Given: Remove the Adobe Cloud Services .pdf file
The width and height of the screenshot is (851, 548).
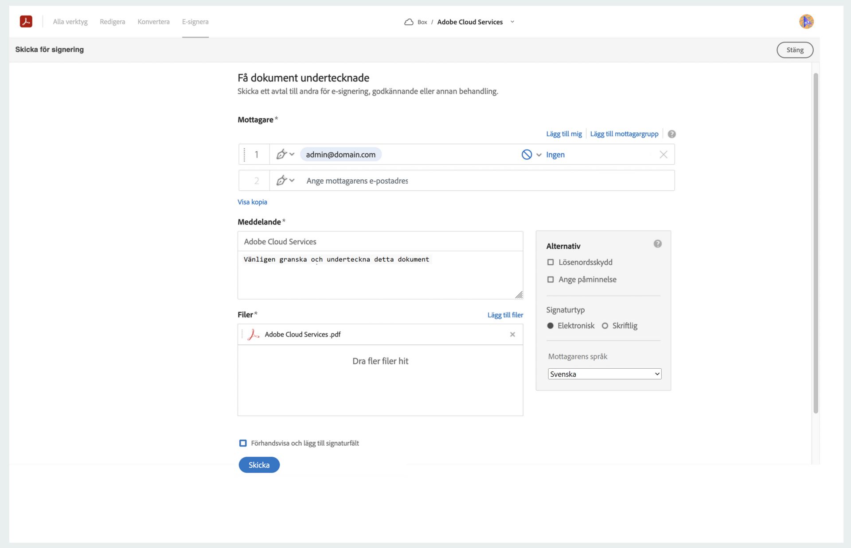Looking at the screenshot, I should pos(512,334).
